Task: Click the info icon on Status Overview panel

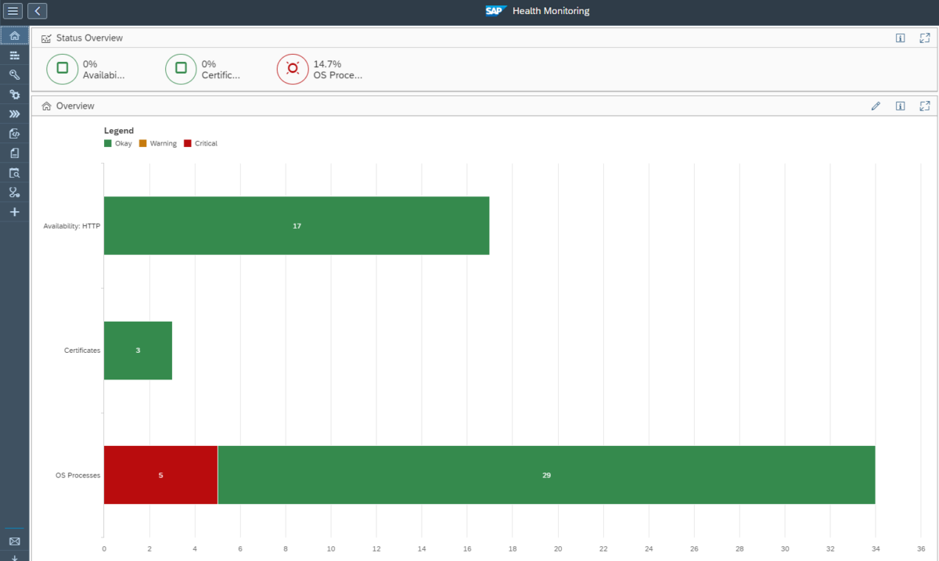Action: tap(901, 37)
